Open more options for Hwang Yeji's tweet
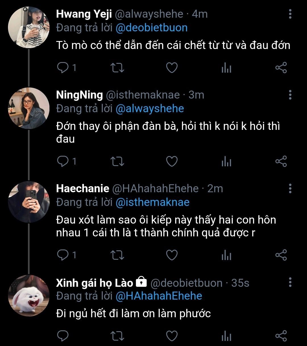307x346 pixels. [x=290, y=14]
